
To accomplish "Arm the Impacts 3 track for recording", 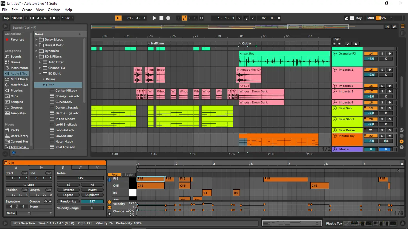I will coord(389,92).
